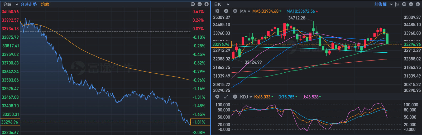This screenshot has width=422, height=135.
Task: Remove the MA indicator
Action: 235,11
